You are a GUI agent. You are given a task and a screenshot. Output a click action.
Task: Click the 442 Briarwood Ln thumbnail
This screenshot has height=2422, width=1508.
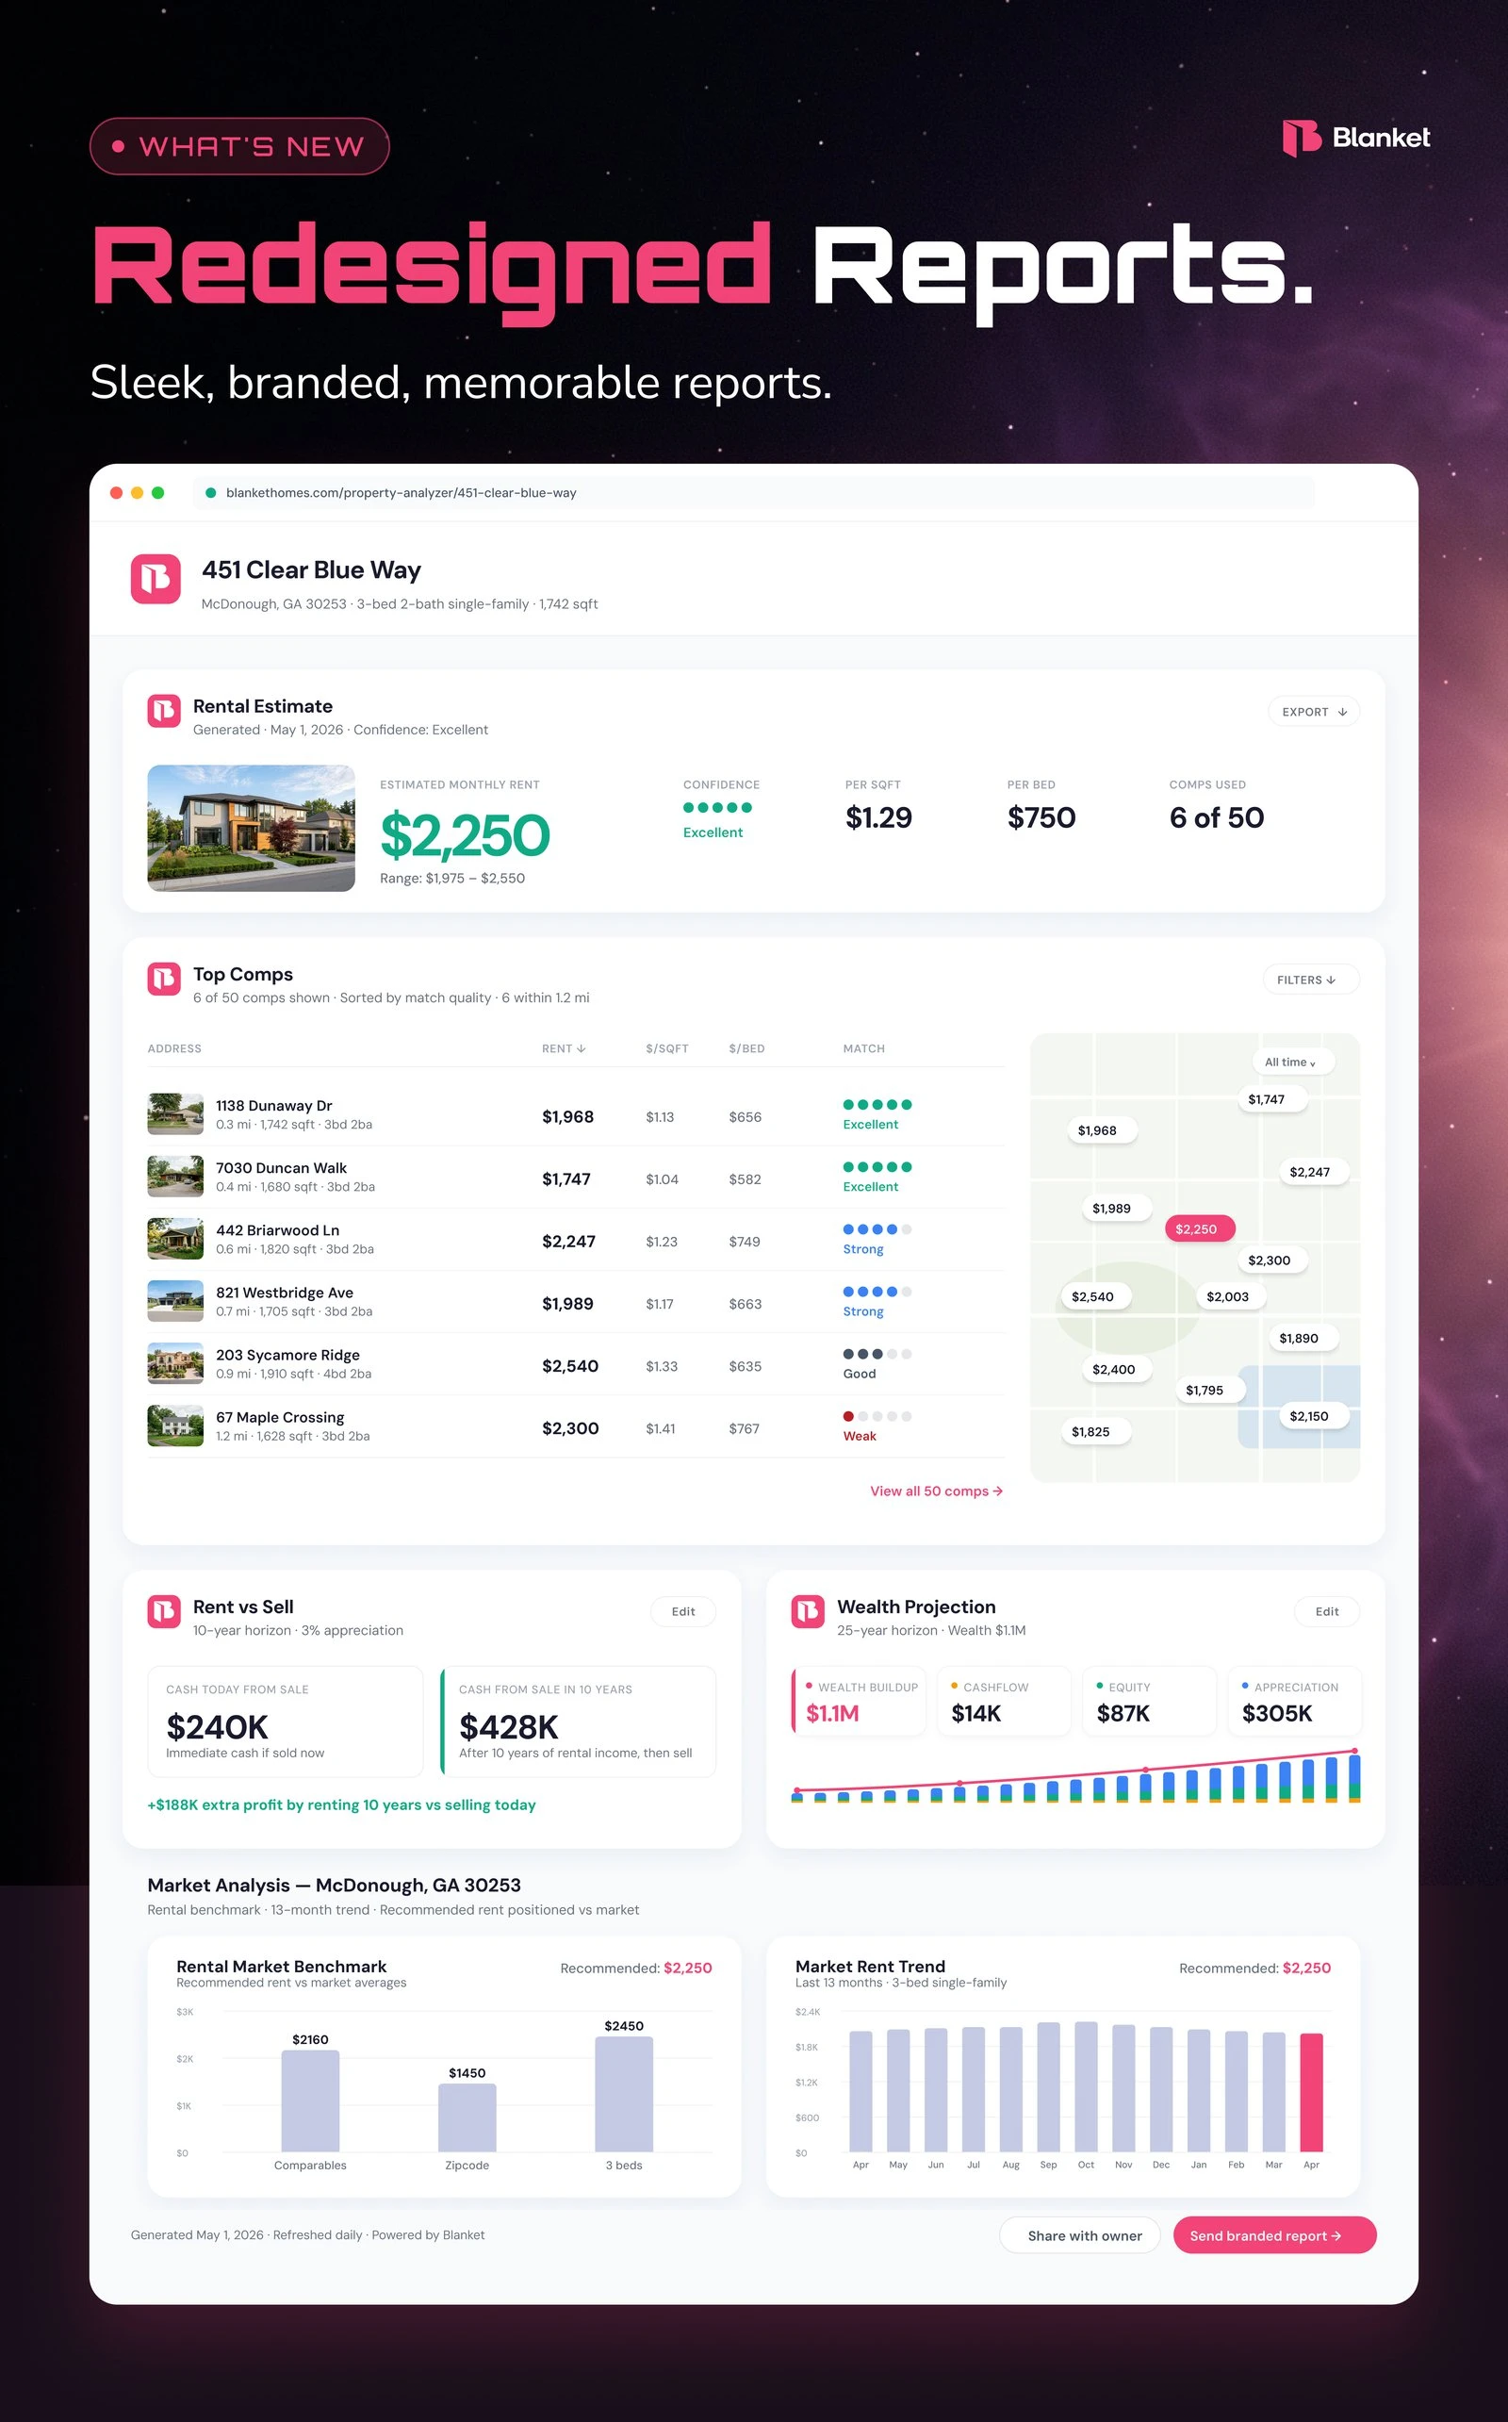[175, 1239]
